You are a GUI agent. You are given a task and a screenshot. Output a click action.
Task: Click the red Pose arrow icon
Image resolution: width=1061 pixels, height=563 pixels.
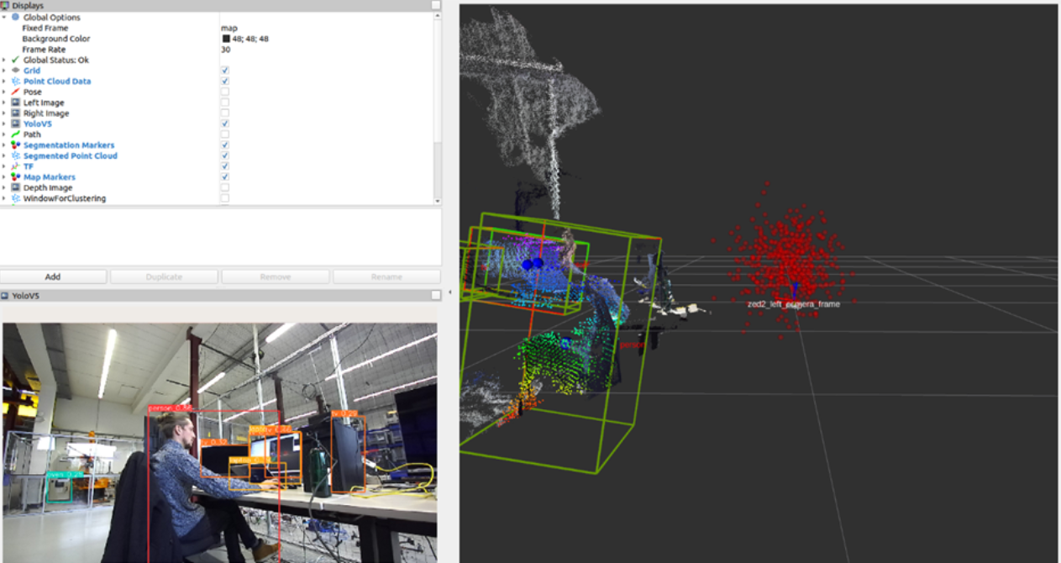(x=15, y=92)
